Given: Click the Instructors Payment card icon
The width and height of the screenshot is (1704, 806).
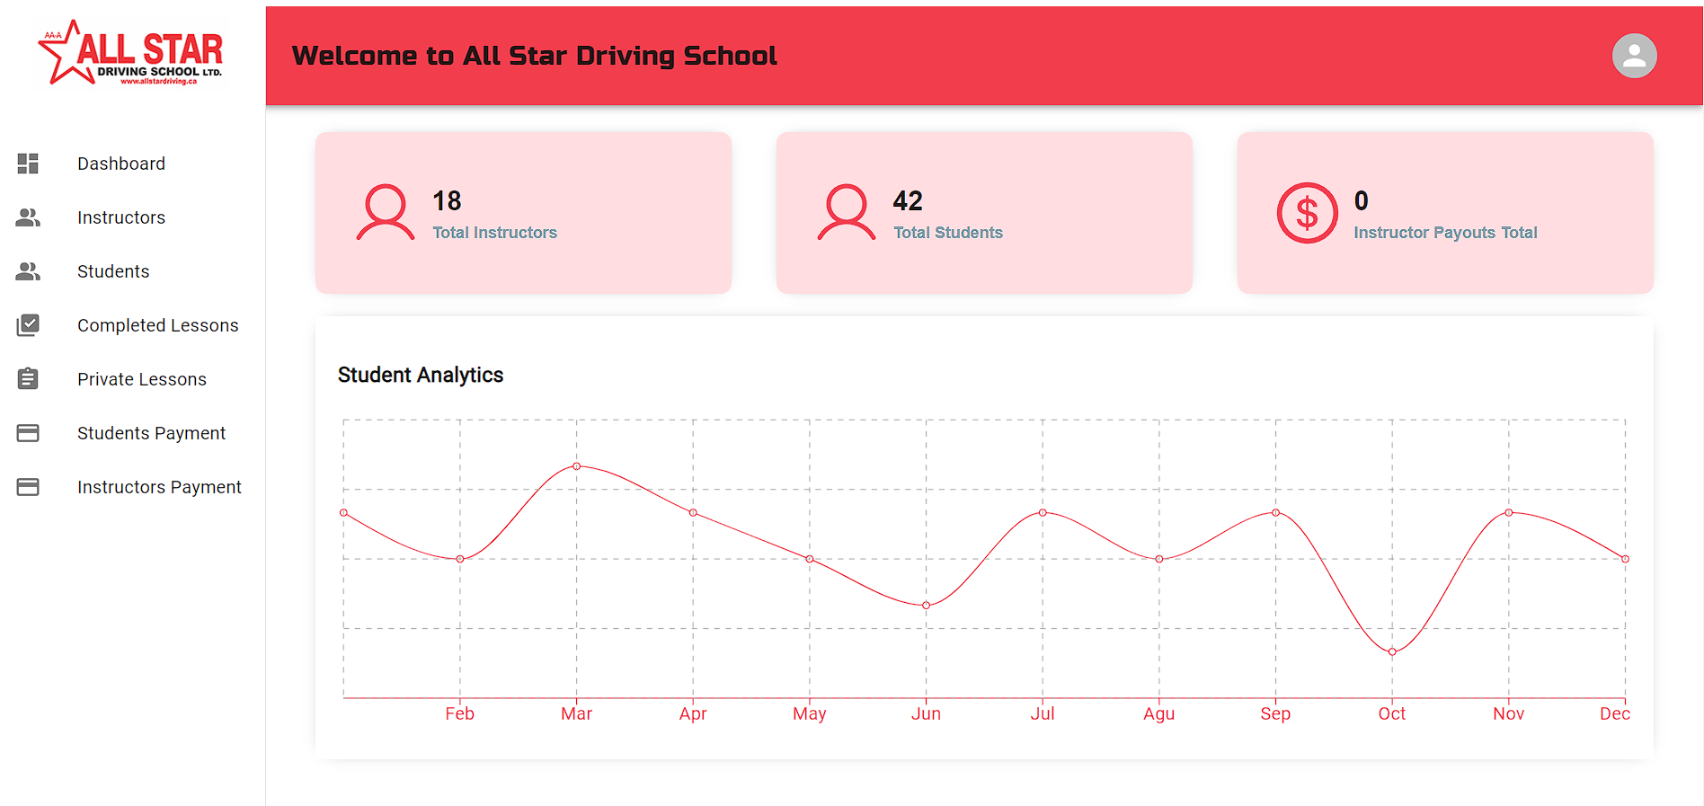Looking at the screenshot, I should point(28,487).
